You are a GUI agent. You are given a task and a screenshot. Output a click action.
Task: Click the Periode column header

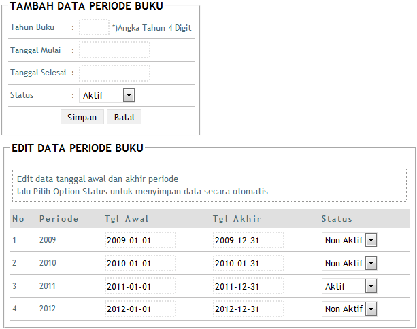click(59, 219)
